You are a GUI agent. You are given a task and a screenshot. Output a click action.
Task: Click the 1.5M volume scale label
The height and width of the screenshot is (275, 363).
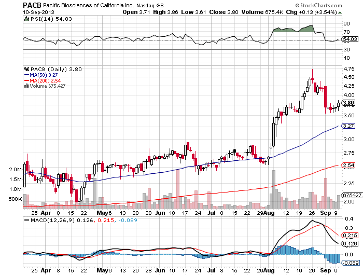[15, 180]
